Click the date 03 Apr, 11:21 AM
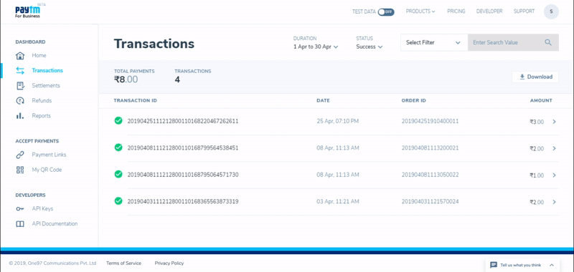 tap(337, 202)
